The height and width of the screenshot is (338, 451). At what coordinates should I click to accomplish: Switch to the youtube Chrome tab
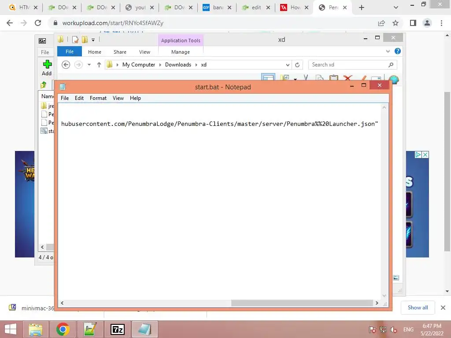click(x=140, y=7)
